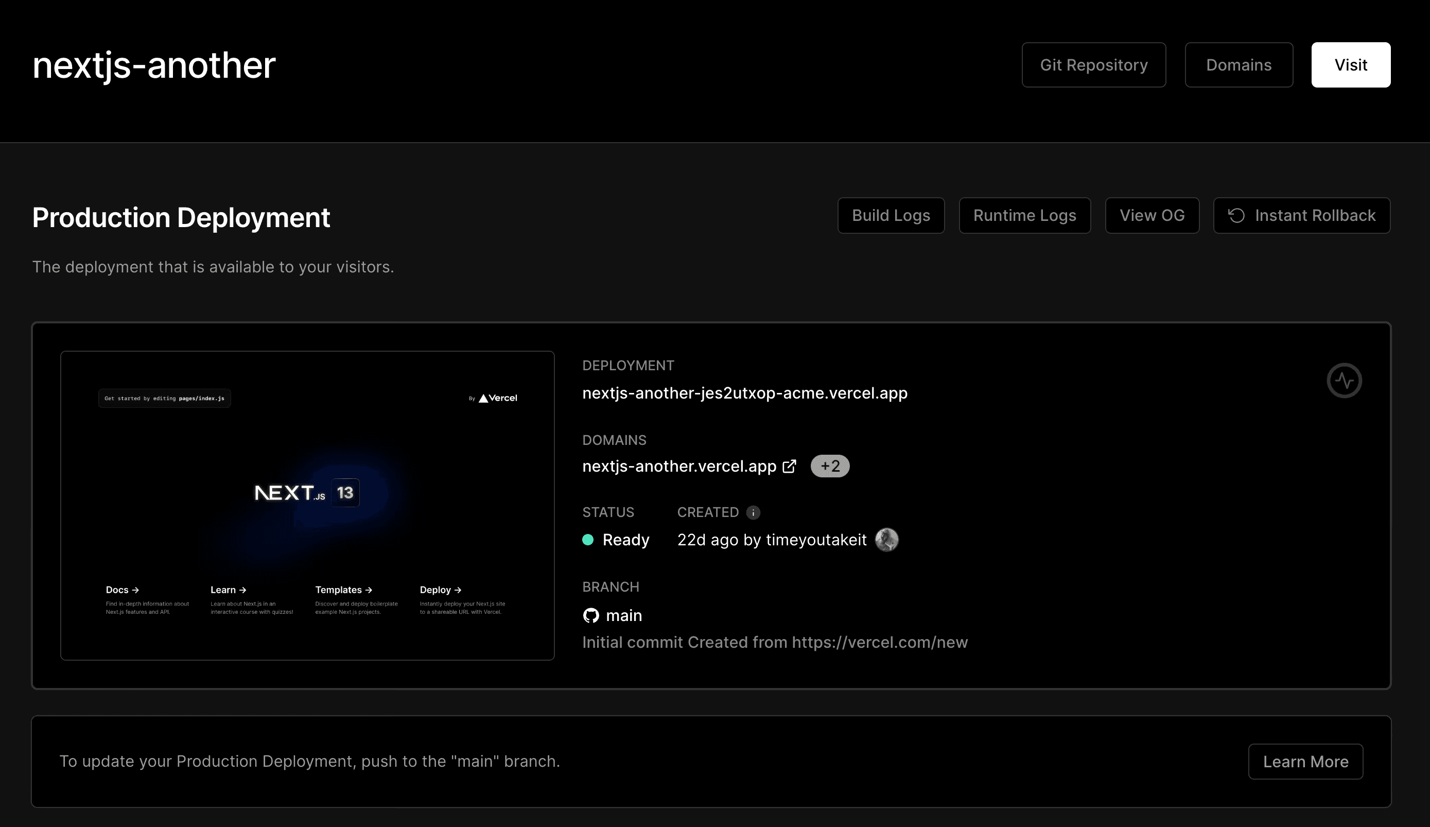Click Learn More about production deployments
The image size is (1430, 827).
1305,761
